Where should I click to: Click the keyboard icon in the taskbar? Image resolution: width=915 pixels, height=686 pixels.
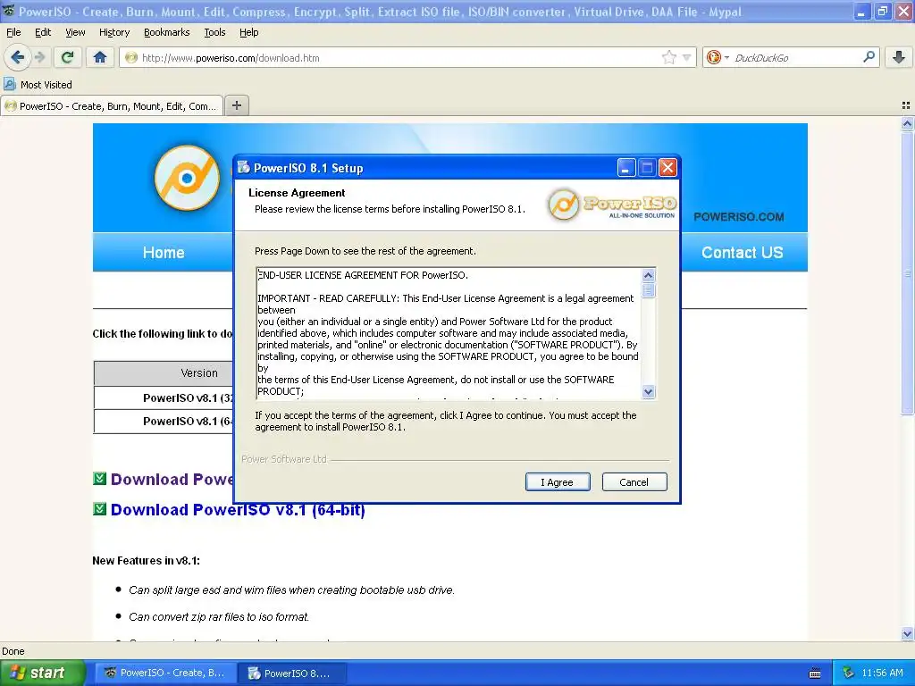[x=815, y=673]
